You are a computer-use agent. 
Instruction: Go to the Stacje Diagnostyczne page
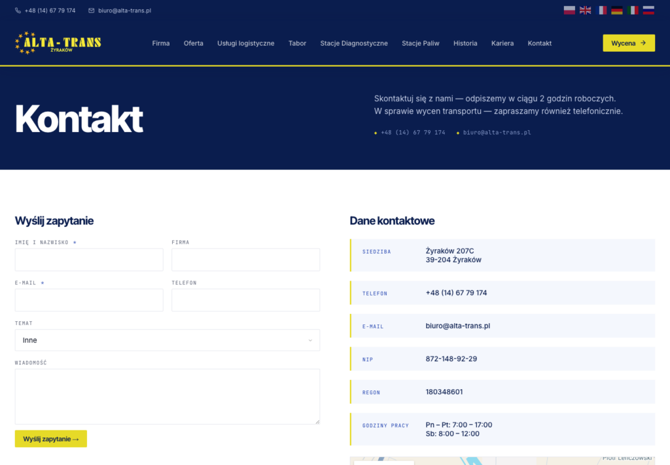tap(354, 43)
